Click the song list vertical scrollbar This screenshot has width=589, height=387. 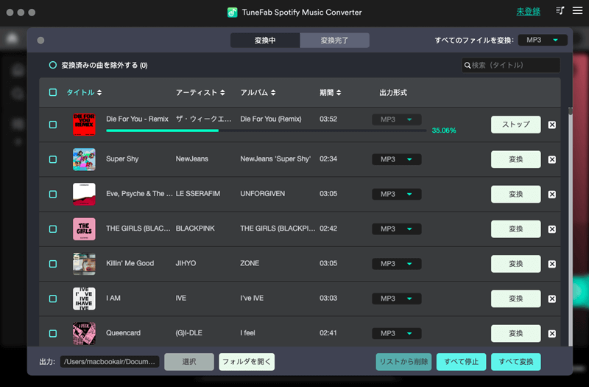(x=570, y=226)
